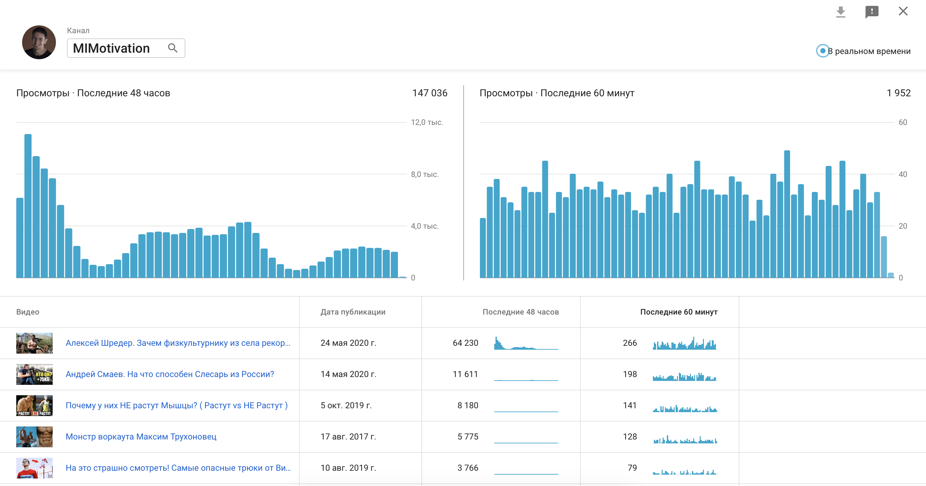Image resolution: width=926 pixels, height=486 pixels.
Task: Click 'Дата публикации' column header
Action: coord(353,312)
